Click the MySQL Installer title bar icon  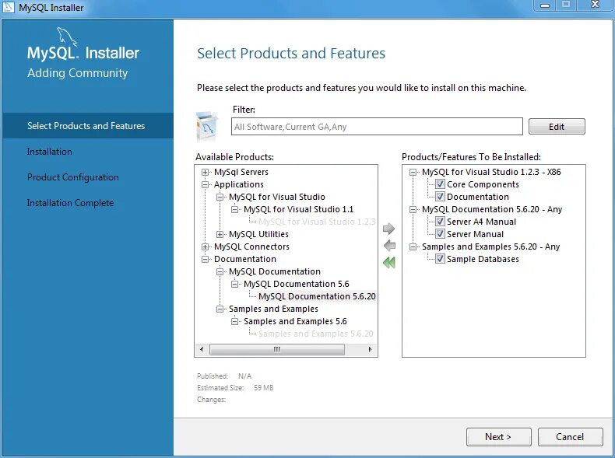[8, 7]
